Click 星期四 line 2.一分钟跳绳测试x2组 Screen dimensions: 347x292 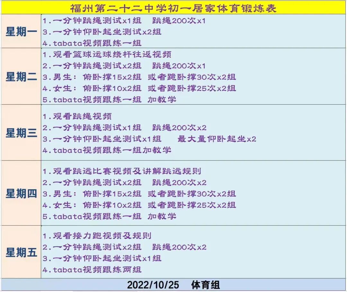point(92,182)
